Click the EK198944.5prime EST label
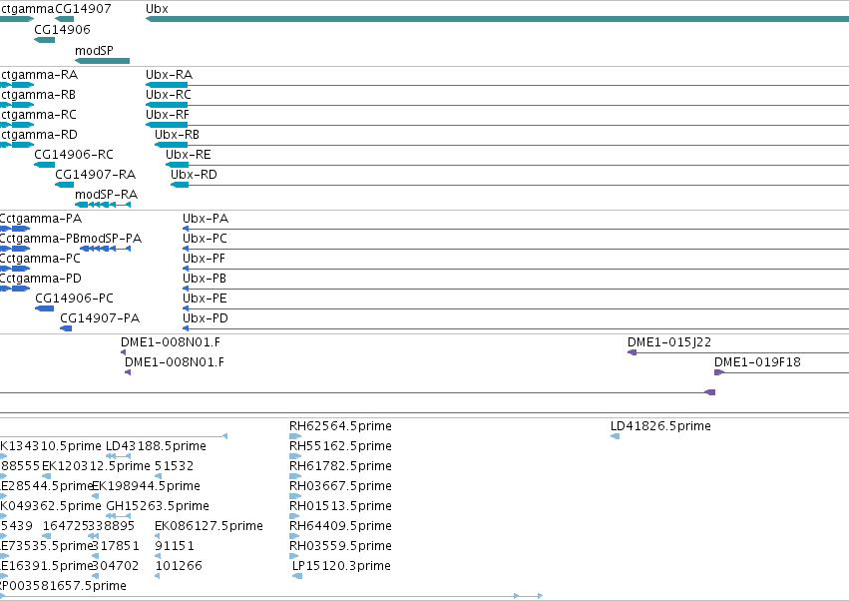The height and width of the screenshot is (601, 849). 147,486
